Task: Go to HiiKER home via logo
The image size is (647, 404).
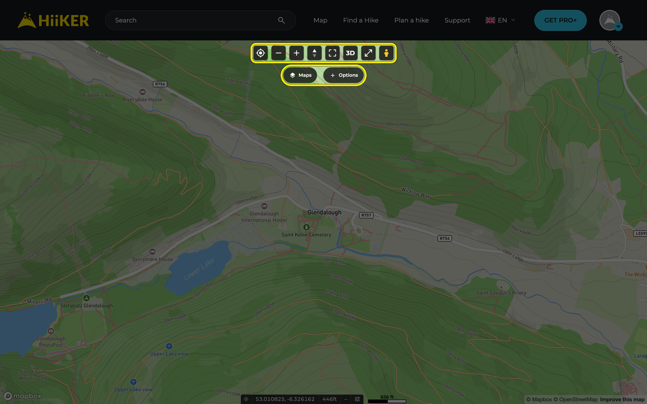Action: tap(53, 20)
